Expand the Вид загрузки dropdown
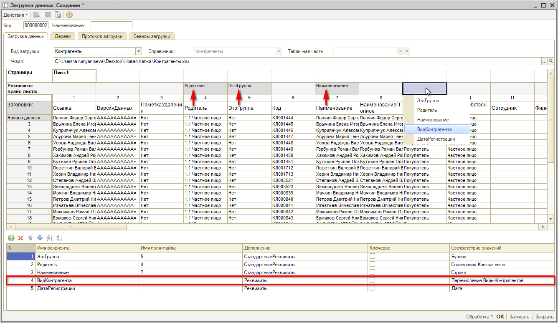This screenshot has width=558, height=323. click(x=139, y=51)
